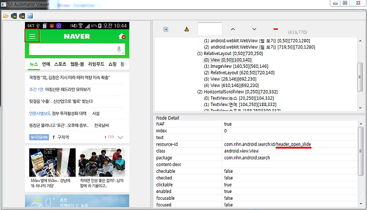Open the 언론사별보도 link
367x210 pixels.
[40, 114]
